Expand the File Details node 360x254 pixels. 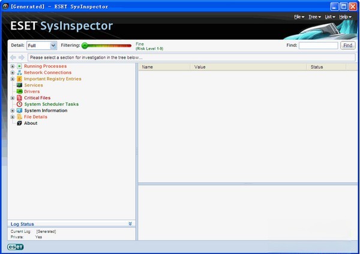(x=13, y=117)
